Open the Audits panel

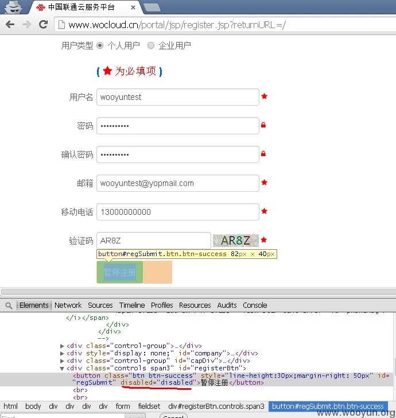227,305
